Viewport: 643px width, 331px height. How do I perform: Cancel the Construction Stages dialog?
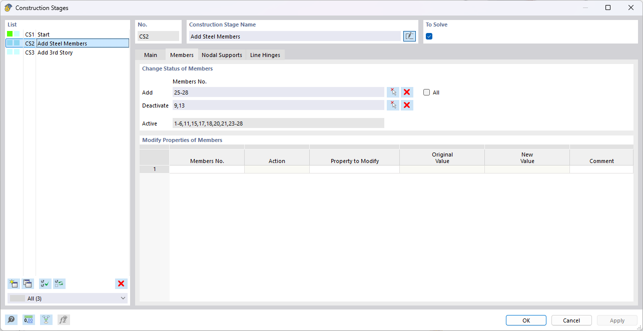click(571, 320)
